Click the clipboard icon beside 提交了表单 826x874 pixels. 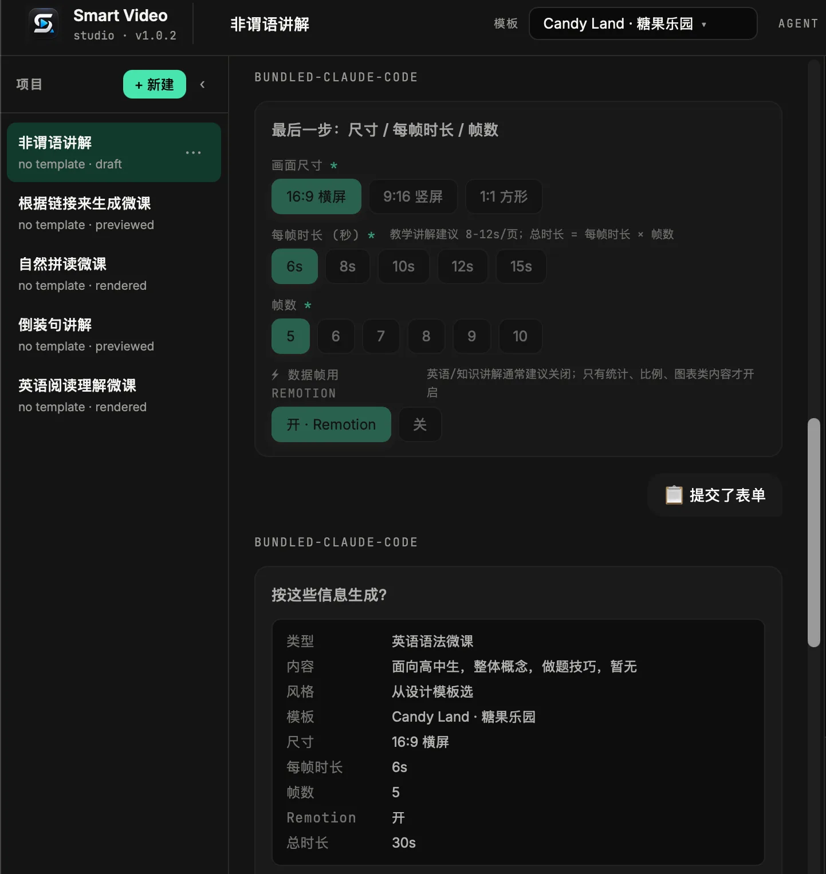pyautogui.click(x=674, y=495)
